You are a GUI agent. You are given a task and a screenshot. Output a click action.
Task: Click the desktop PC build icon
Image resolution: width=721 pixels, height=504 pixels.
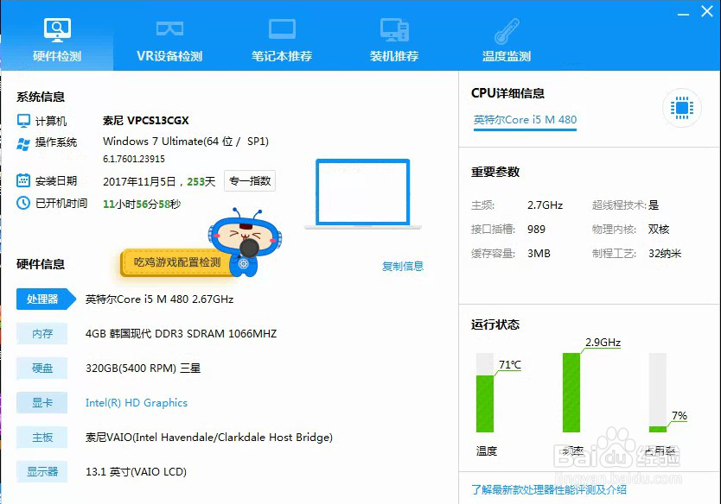pos(394,29)
